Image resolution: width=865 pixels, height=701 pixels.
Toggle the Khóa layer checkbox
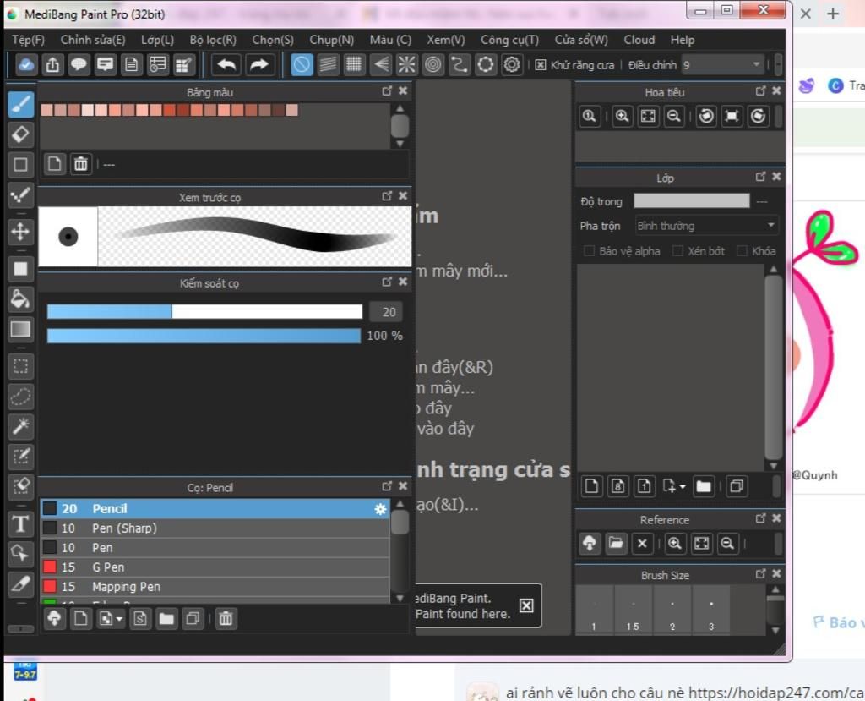[x=743, y=251]
